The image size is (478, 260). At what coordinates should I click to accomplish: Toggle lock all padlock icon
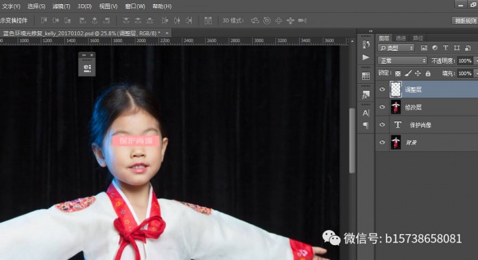[x=428, y=73]
